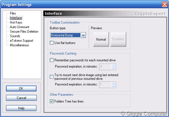Open Secure Files Deletion settings
The image size is (169, 117).
point(24,32)
